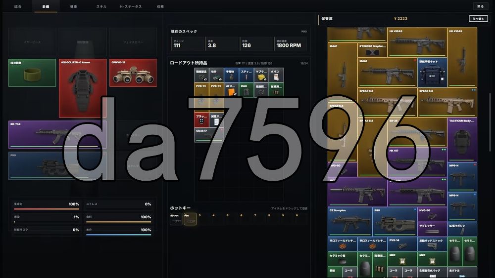The height and width of the screenshot is (278, 495).
Task: Select the empty フェイスカバー equipment slot
Action: pyautogui.click(x=133, y=42)
